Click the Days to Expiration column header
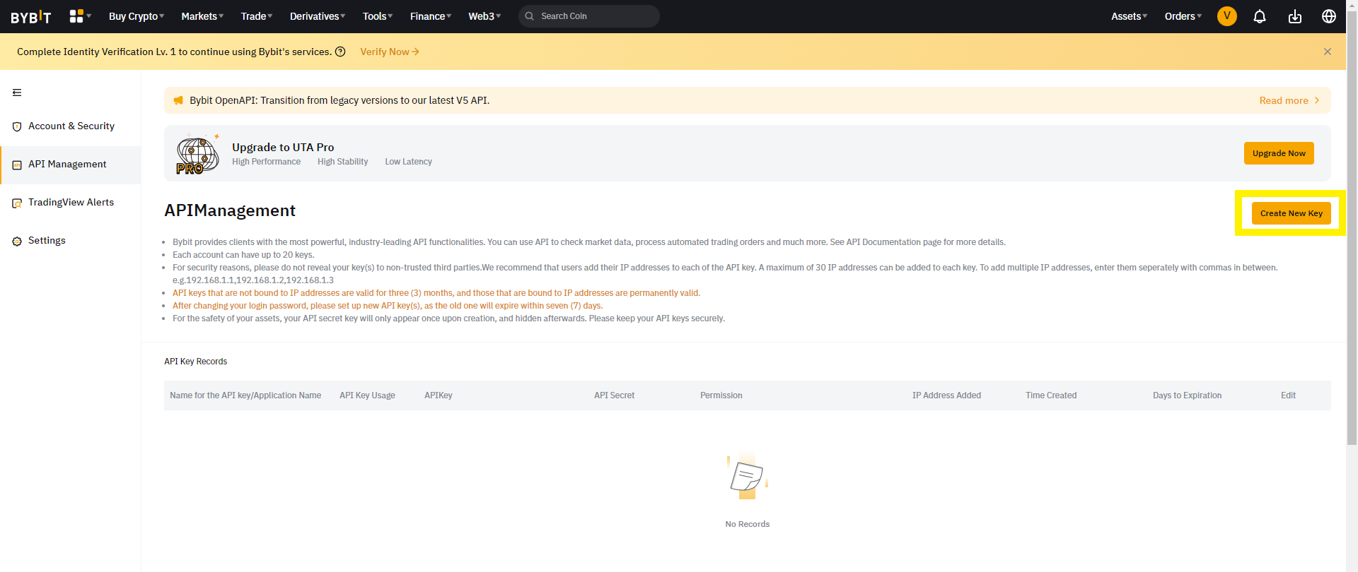This screenshot has width=1358, height=572. click(x=1187, y=395)
